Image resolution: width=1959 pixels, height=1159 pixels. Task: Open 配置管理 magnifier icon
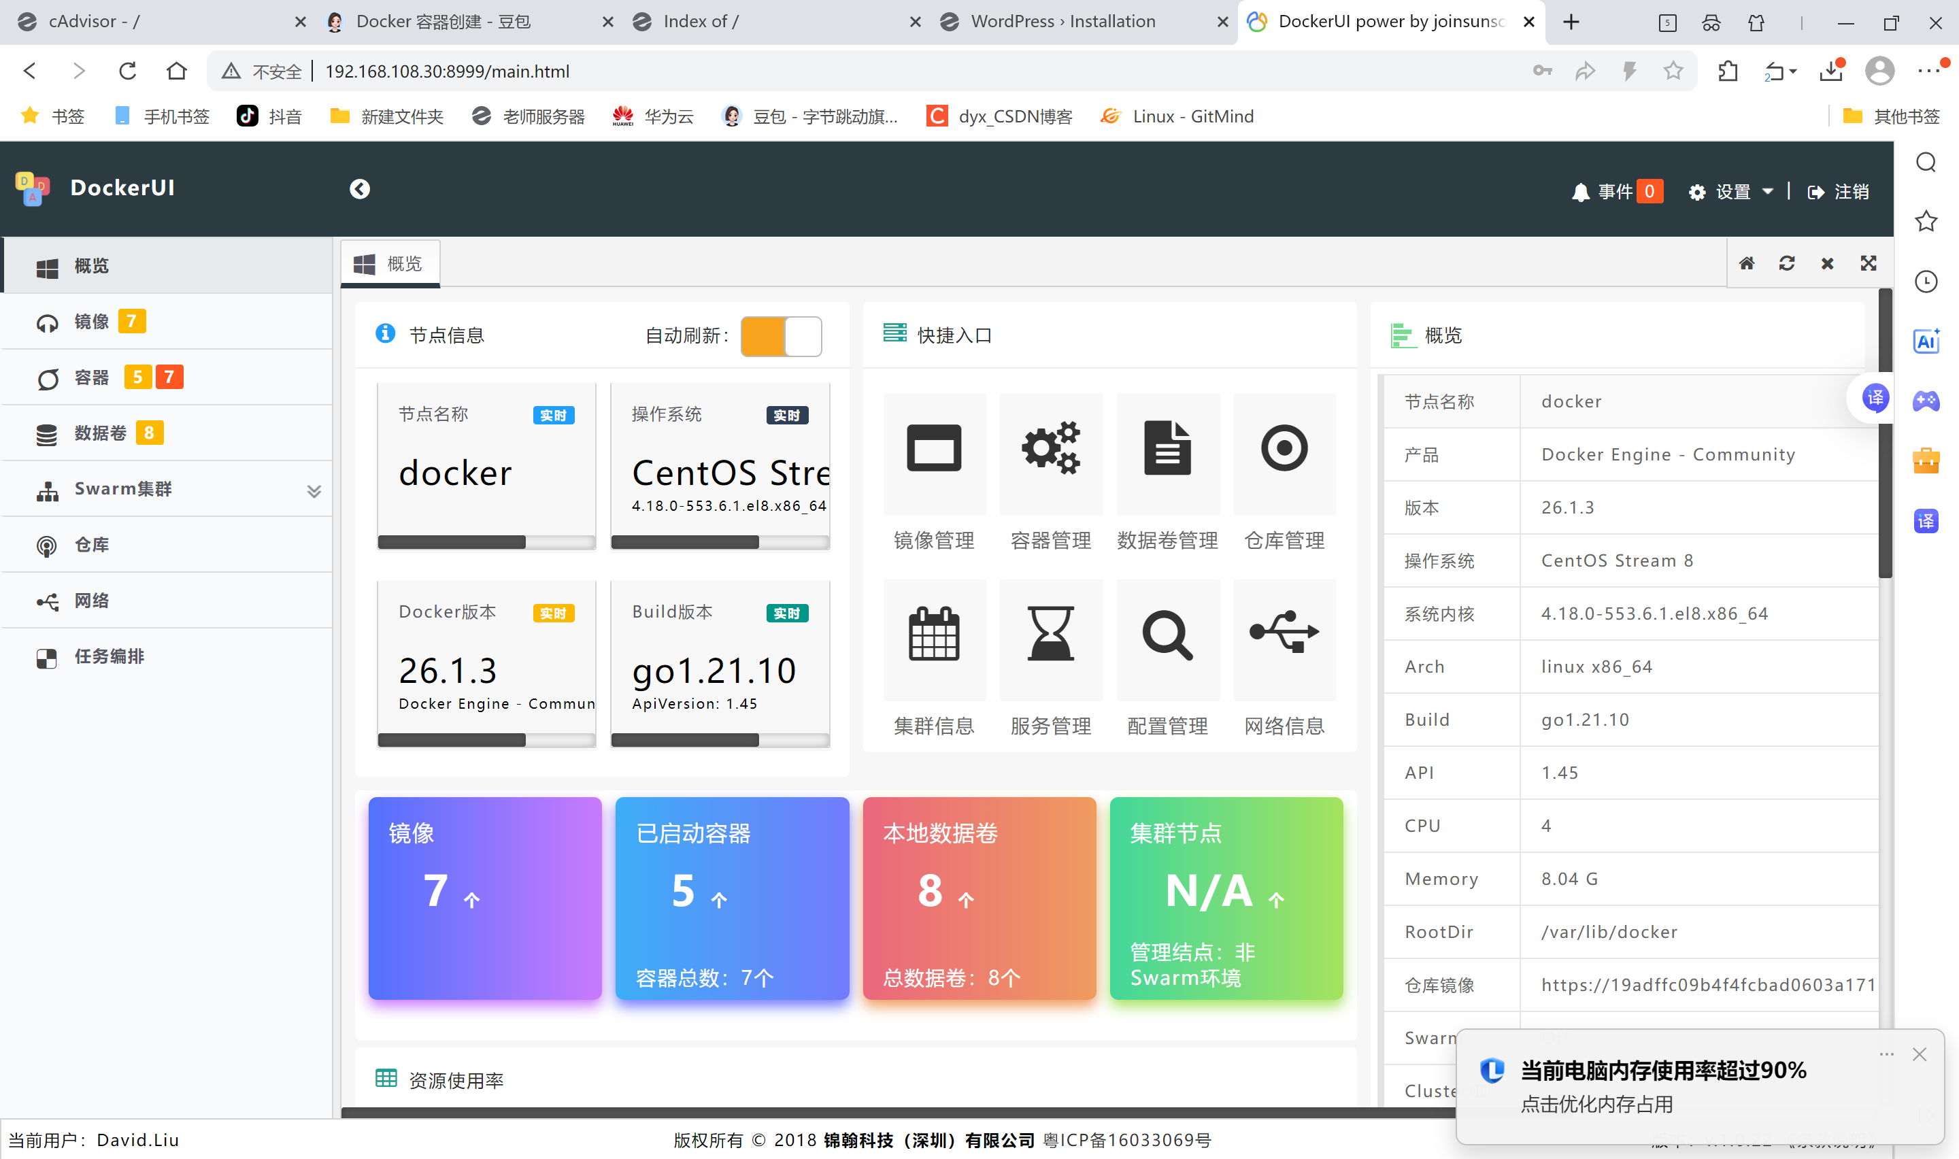click(x=1167, y=634)
